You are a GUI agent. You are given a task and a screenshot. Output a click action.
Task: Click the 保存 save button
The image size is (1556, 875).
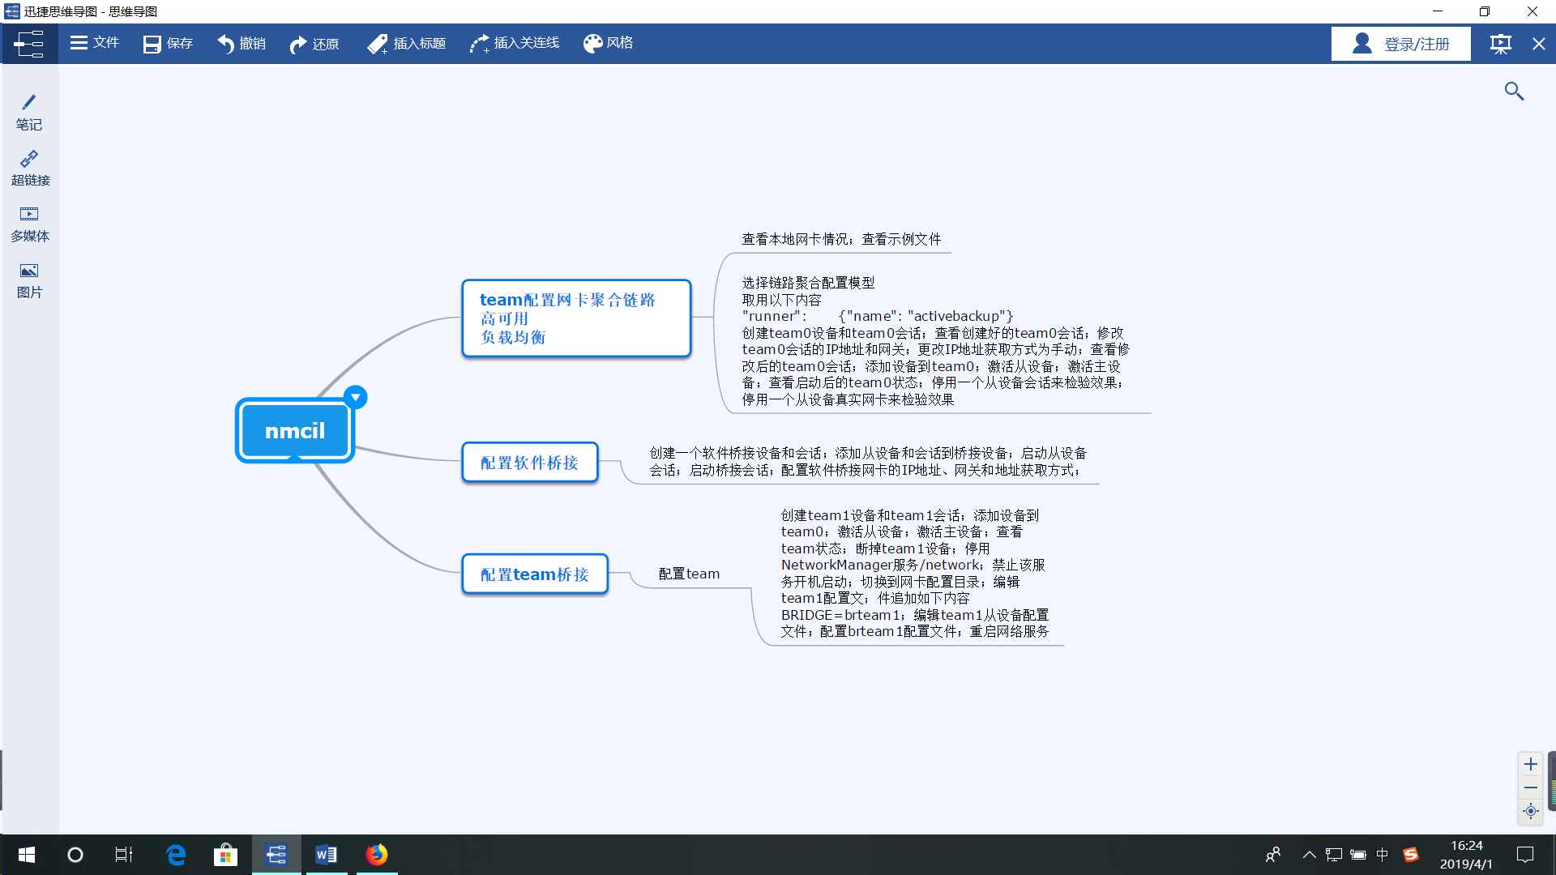[169, 44]
